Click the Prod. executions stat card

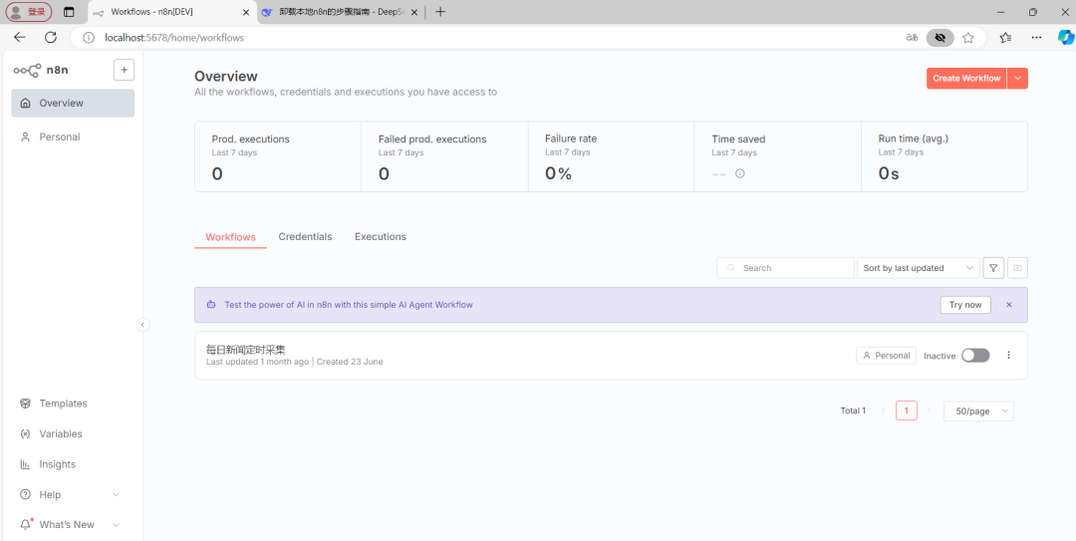278,156
